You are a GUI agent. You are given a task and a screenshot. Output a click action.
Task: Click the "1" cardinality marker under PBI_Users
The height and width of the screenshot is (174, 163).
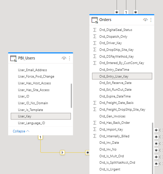[x=40, y=137]
